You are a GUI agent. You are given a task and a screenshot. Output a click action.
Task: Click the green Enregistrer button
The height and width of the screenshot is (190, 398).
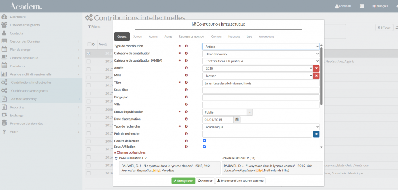183,181
